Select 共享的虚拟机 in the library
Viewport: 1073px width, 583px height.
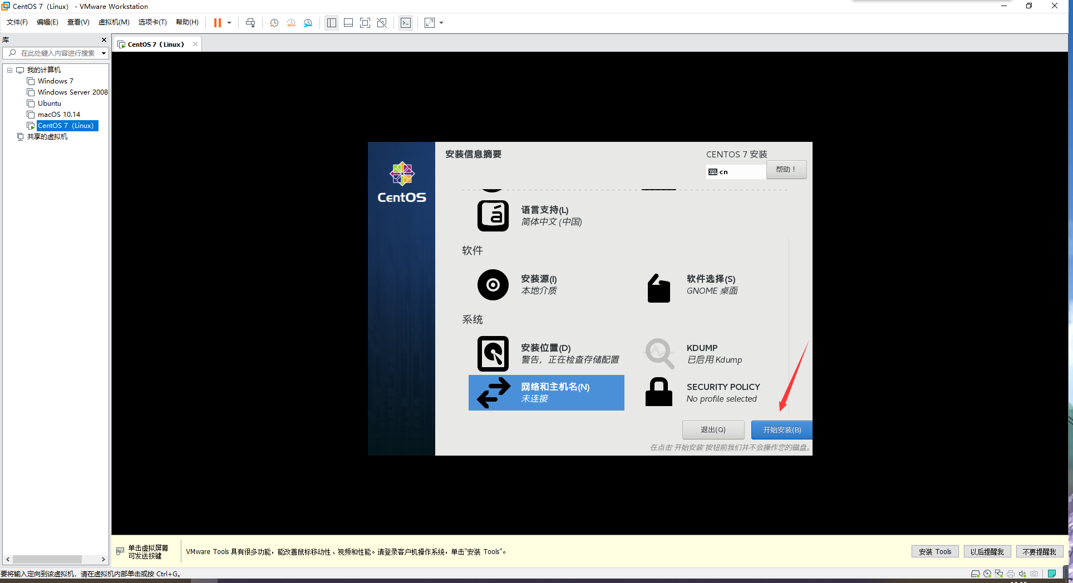point(47,137)
